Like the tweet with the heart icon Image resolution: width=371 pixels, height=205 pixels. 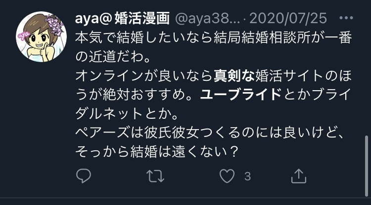pos(227,176)
